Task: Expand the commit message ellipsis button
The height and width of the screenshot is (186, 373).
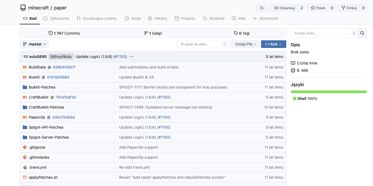Action: (x=131, y=57)
